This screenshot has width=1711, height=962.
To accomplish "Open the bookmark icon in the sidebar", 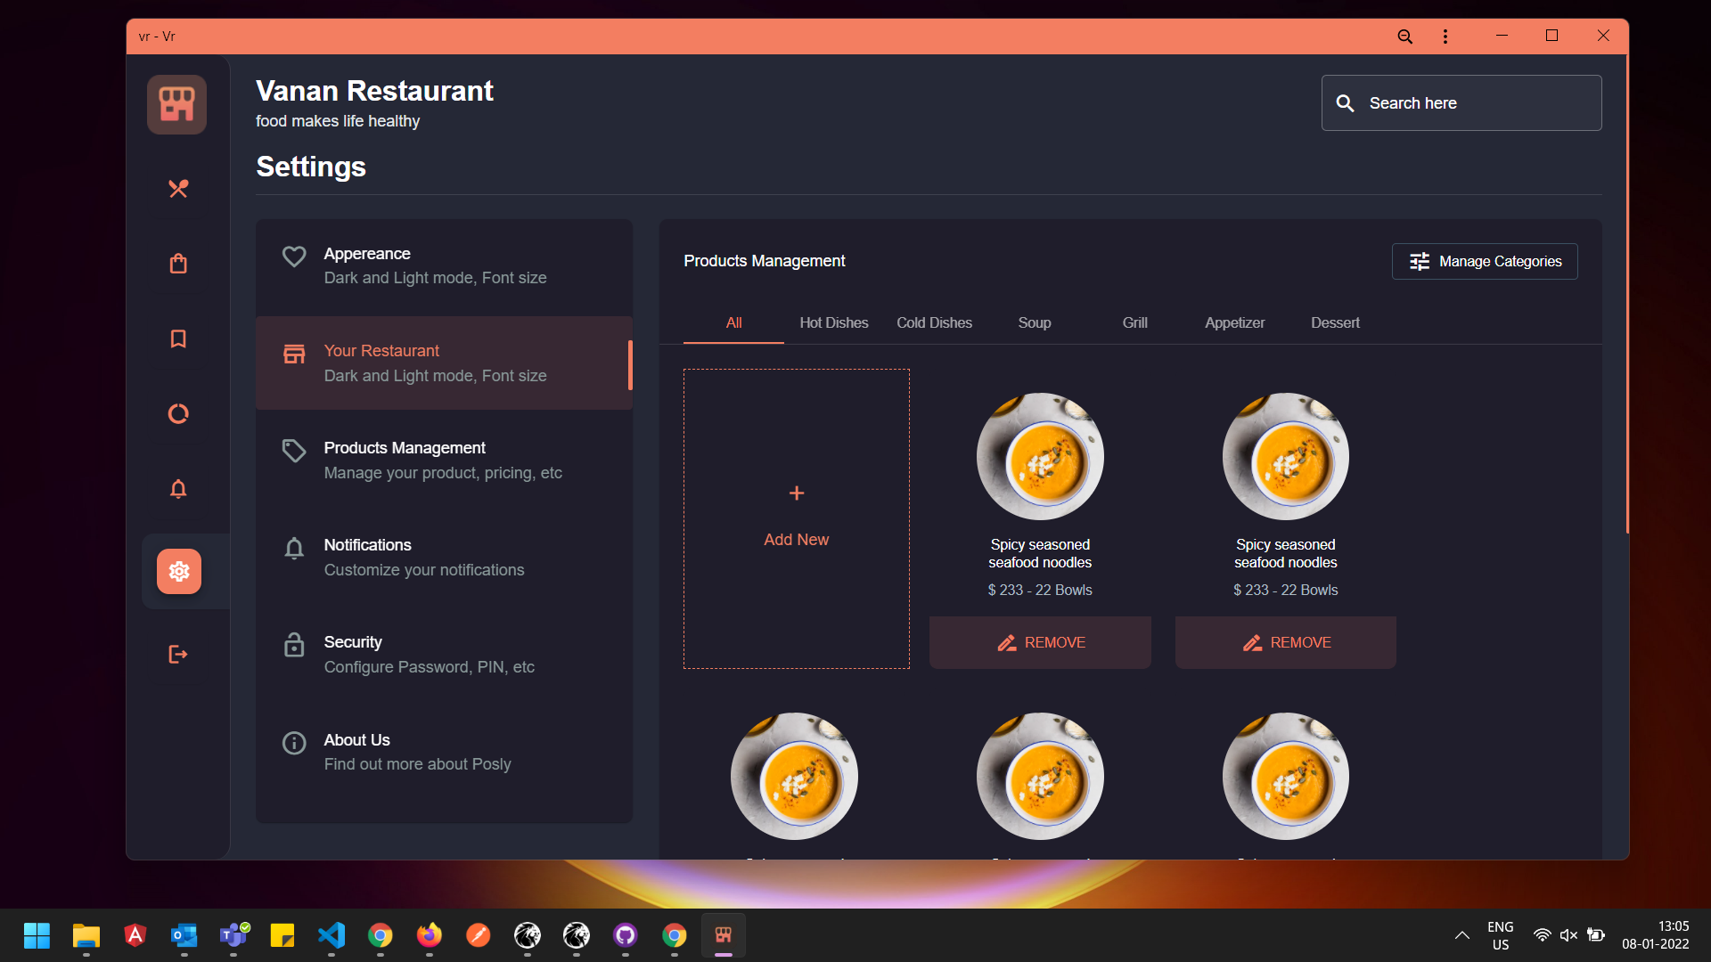I will pos(178,338).
